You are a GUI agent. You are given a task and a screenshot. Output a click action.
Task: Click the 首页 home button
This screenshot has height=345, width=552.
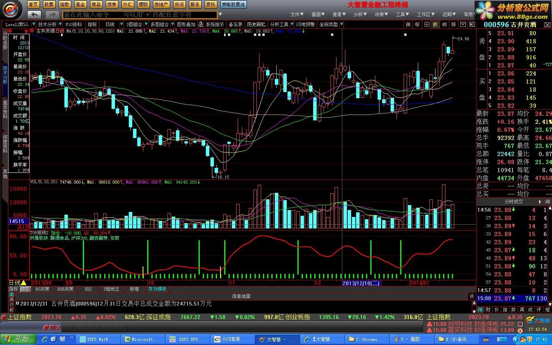[x=33, y=5]
